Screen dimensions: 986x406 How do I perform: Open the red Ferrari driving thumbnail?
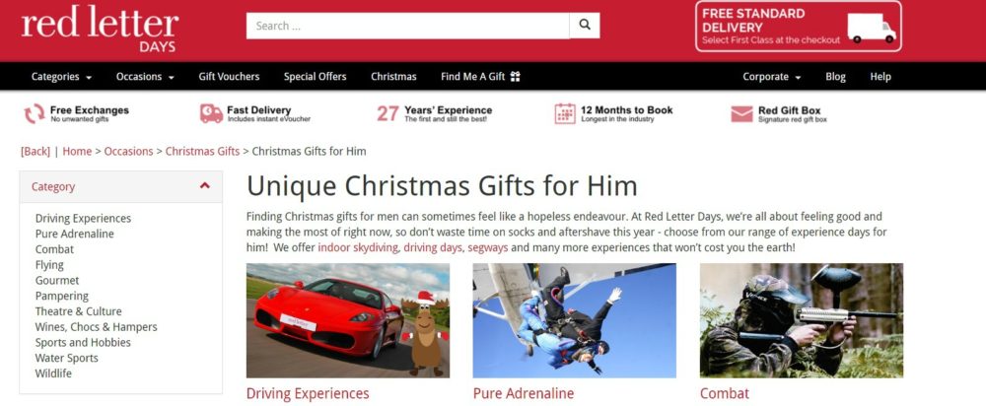(x=348, y=320)
